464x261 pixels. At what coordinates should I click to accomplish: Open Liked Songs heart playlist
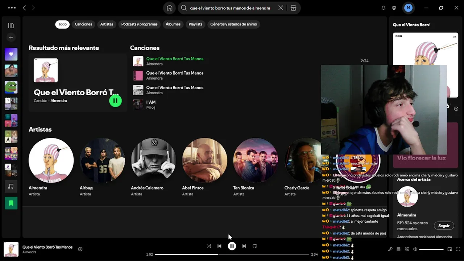[11, 54]
